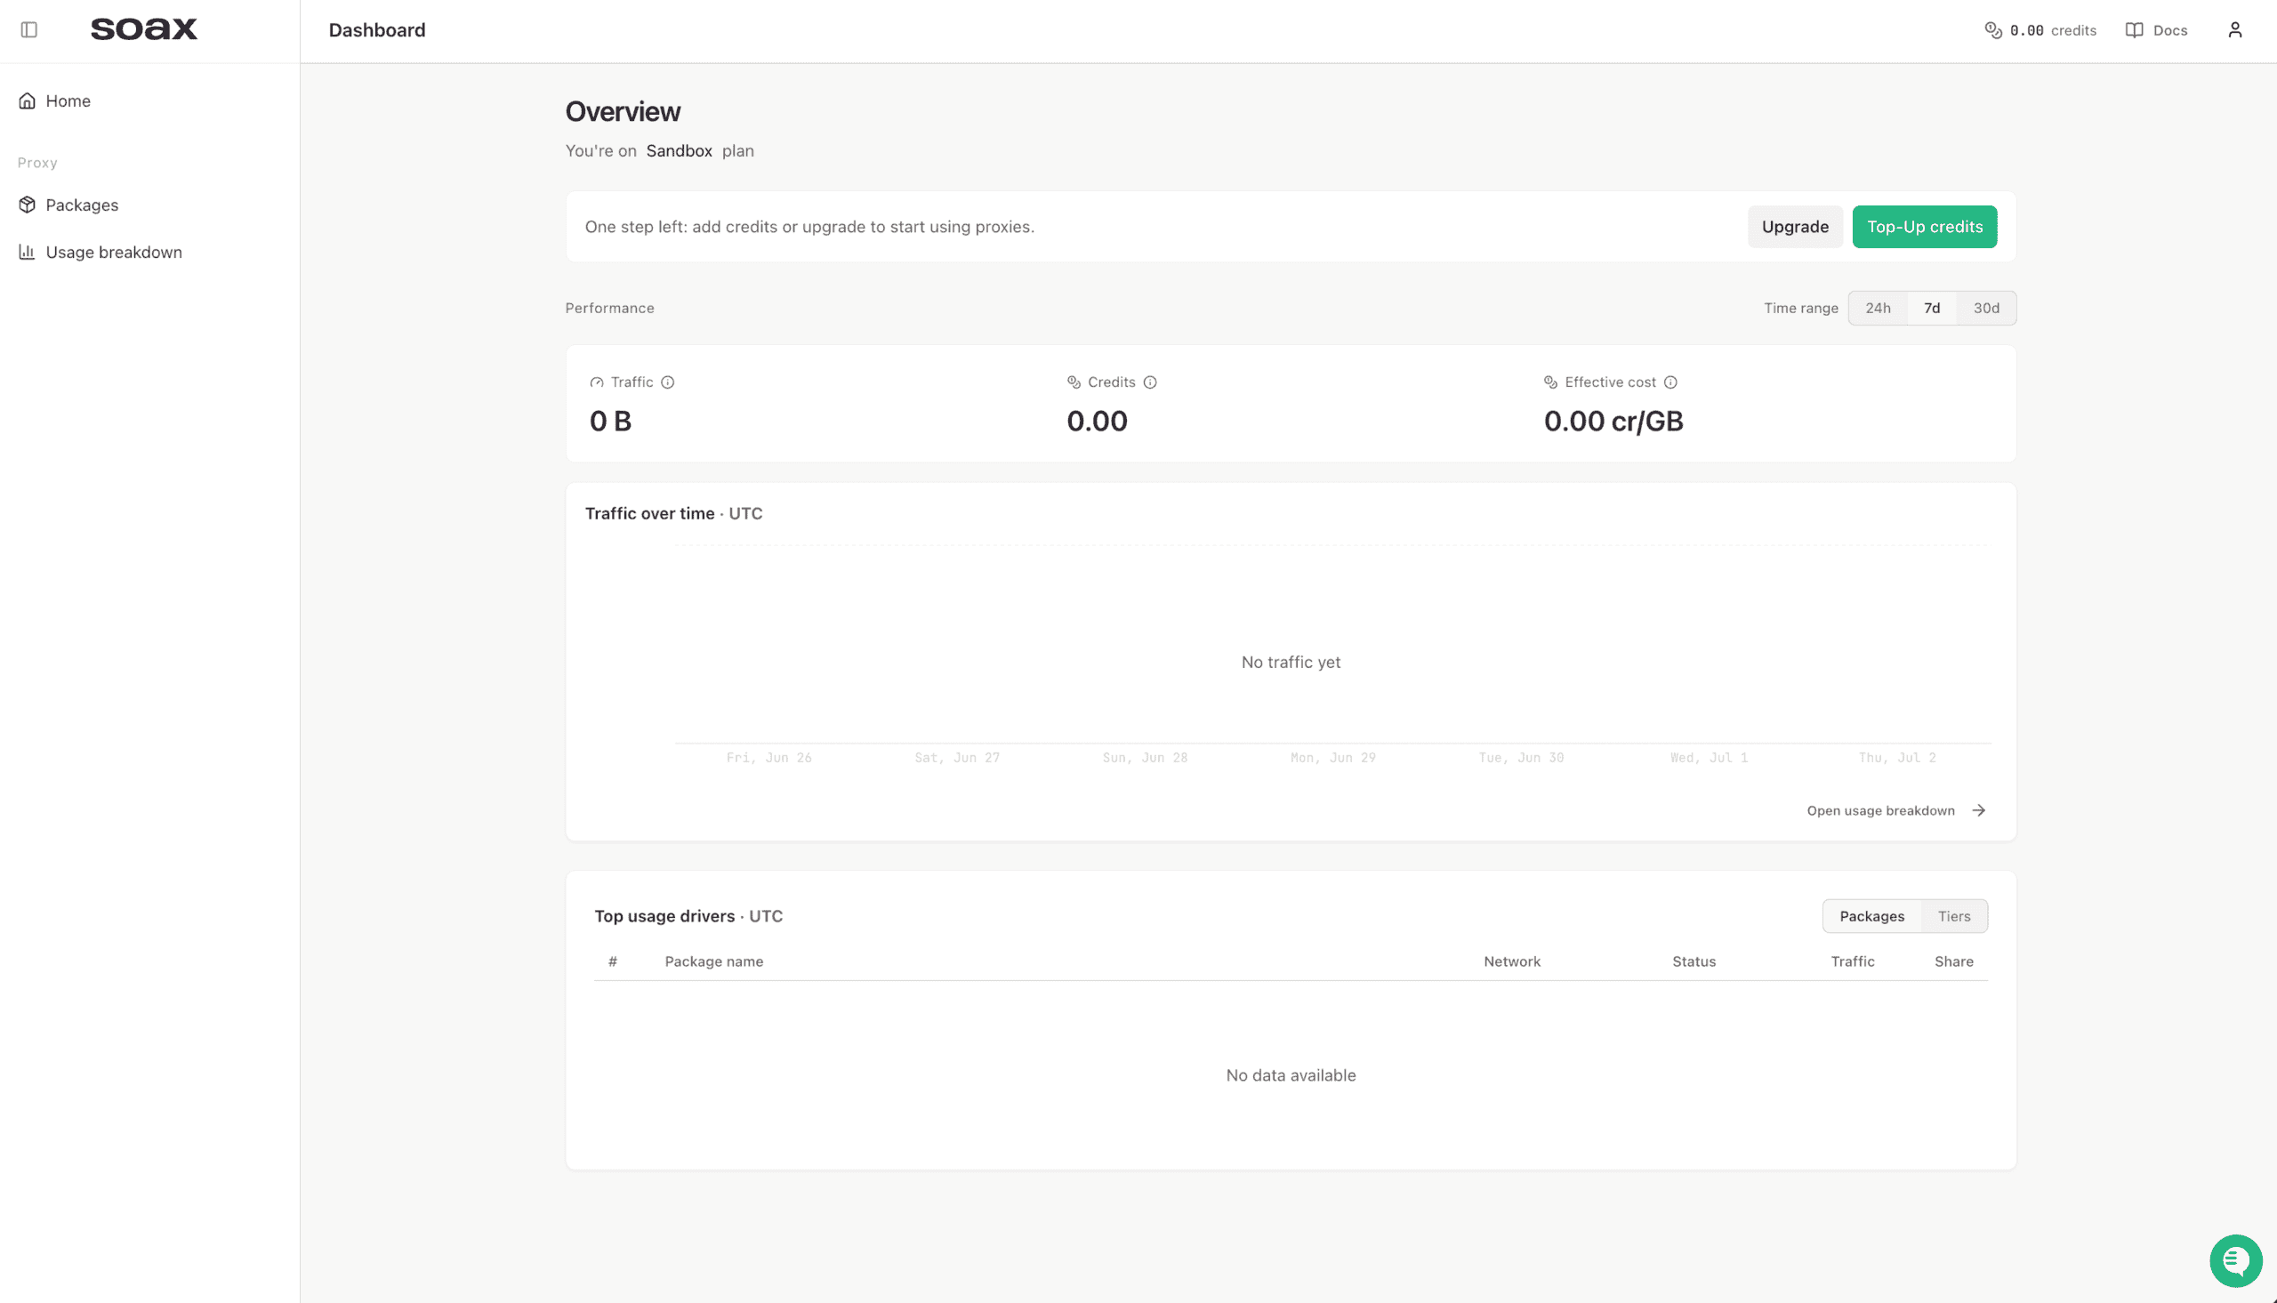Click the Effective cost info icon
Viewport: 2277px width, 1303px height.
(x=1670, y=382)
